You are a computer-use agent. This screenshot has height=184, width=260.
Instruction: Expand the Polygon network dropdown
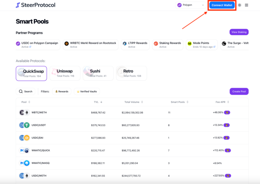click(x=191, y=5)
